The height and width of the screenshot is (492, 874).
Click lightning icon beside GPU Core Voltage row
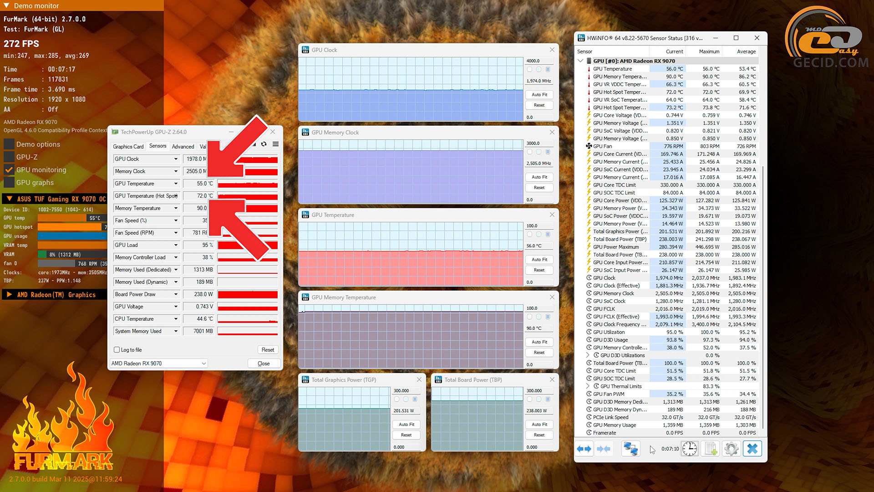point(589,115)
